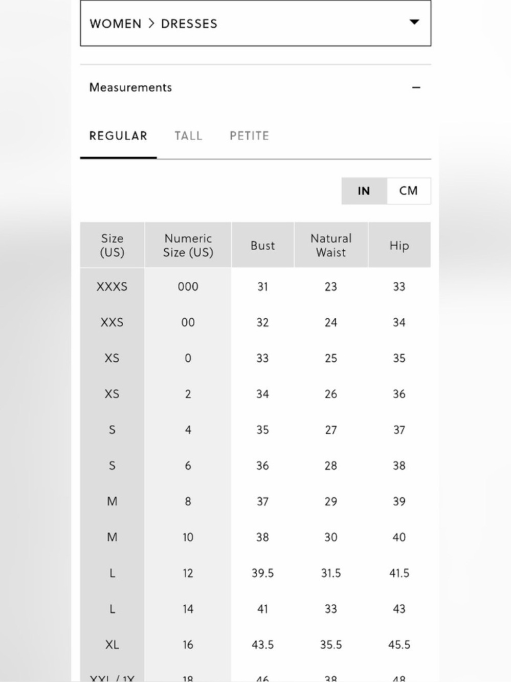Click the 45.5 hip measurement cell
The image size is (511, 682).
(399, 645)
